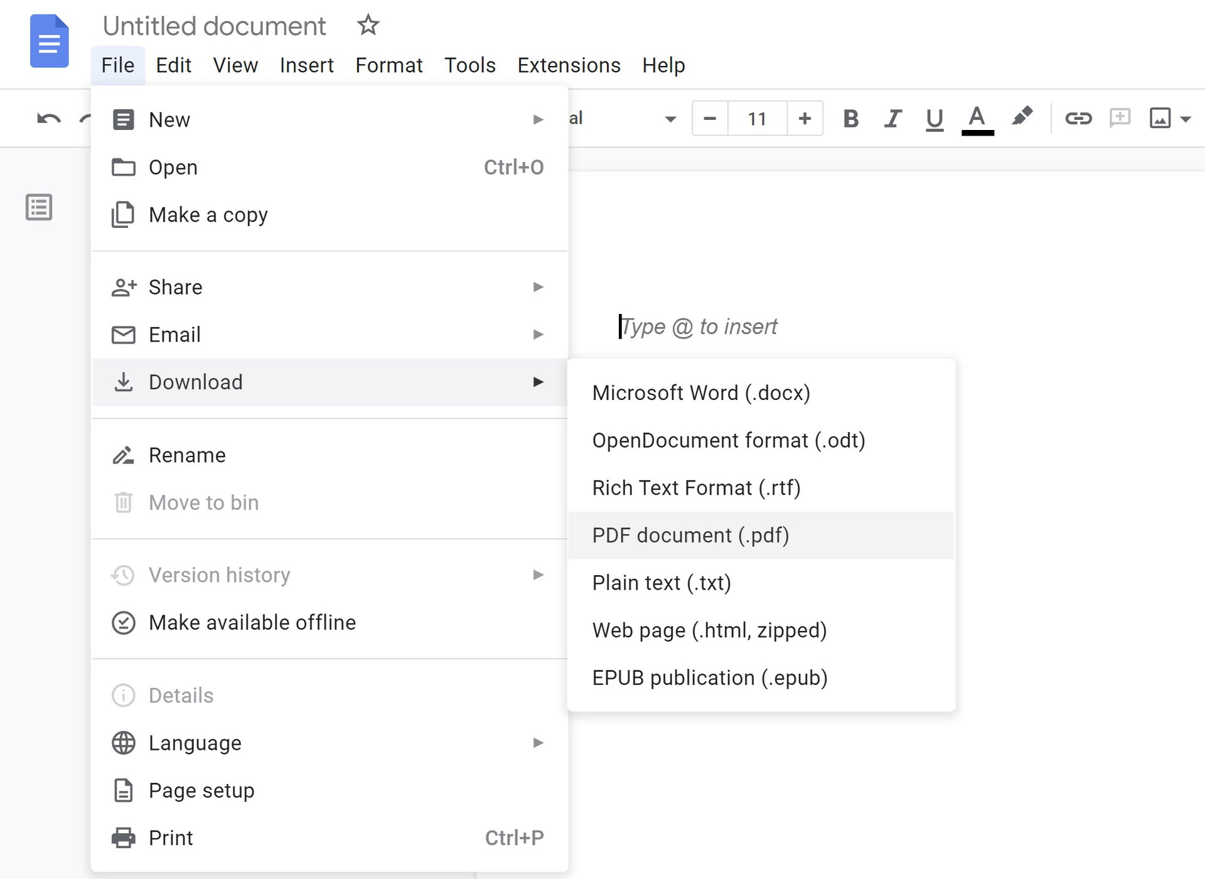Click the New document icon in File menu
Screen dimensions: 1205x879
[x=123, y=119]
